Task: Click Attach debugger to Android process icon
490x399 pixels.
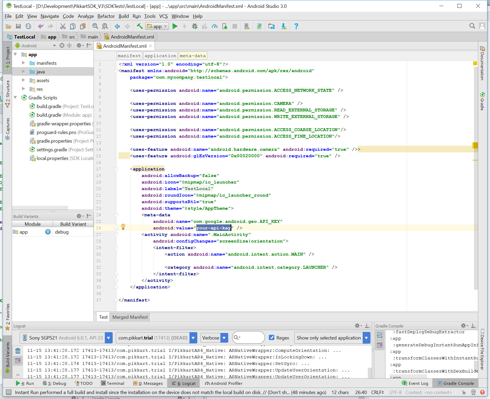Action: 225,26
